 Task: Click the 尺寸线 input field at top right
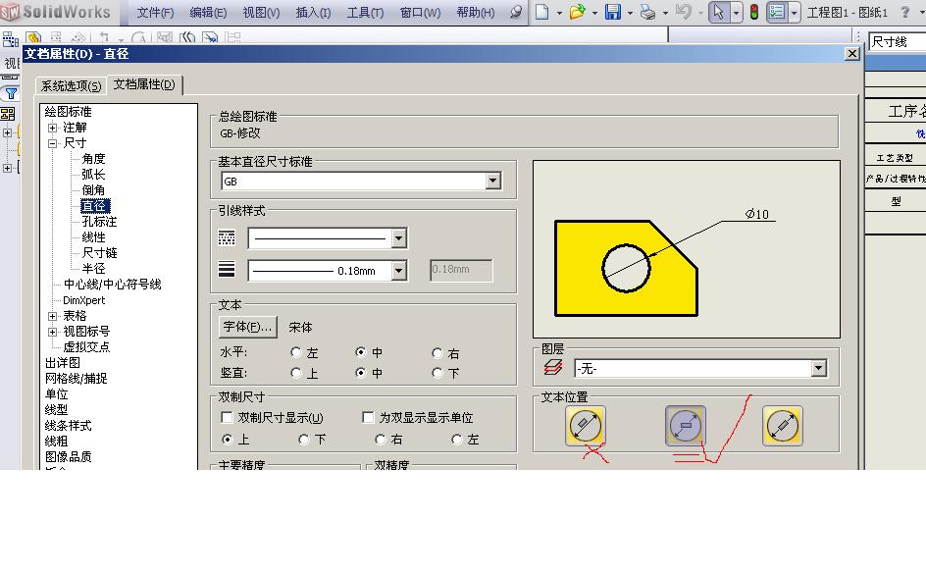click(897, 41)
